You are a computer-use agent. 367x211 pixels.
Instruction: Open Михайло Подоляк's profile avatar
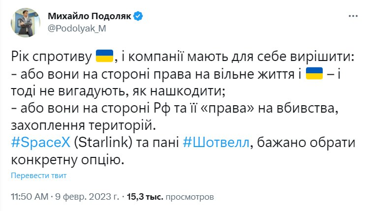[x=26, y=22]
